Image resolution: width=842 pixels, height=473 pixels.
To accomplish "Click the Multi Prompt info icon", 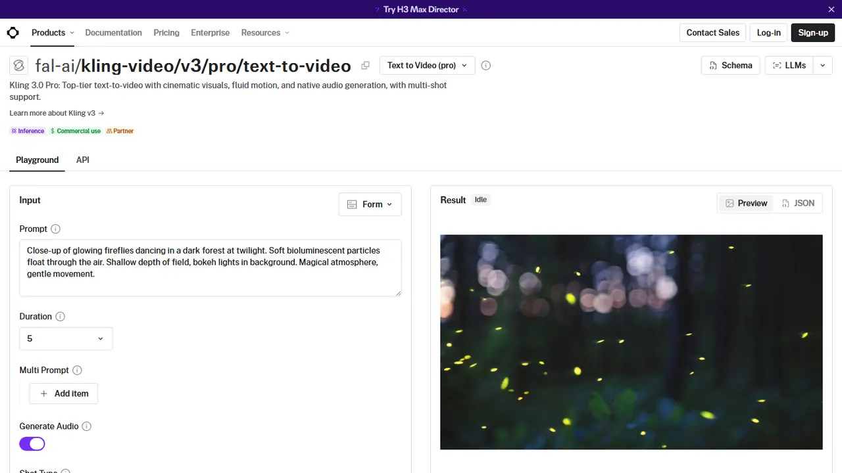I will [77, 371].
